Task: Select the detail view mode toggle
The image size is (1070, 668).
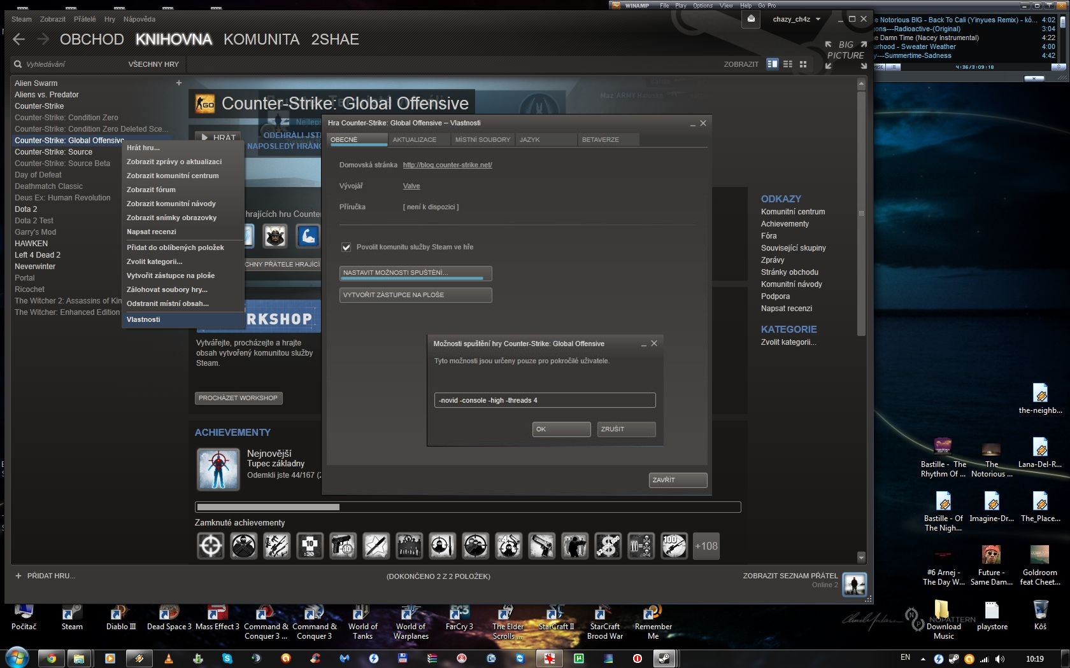Action: [773, 64]
